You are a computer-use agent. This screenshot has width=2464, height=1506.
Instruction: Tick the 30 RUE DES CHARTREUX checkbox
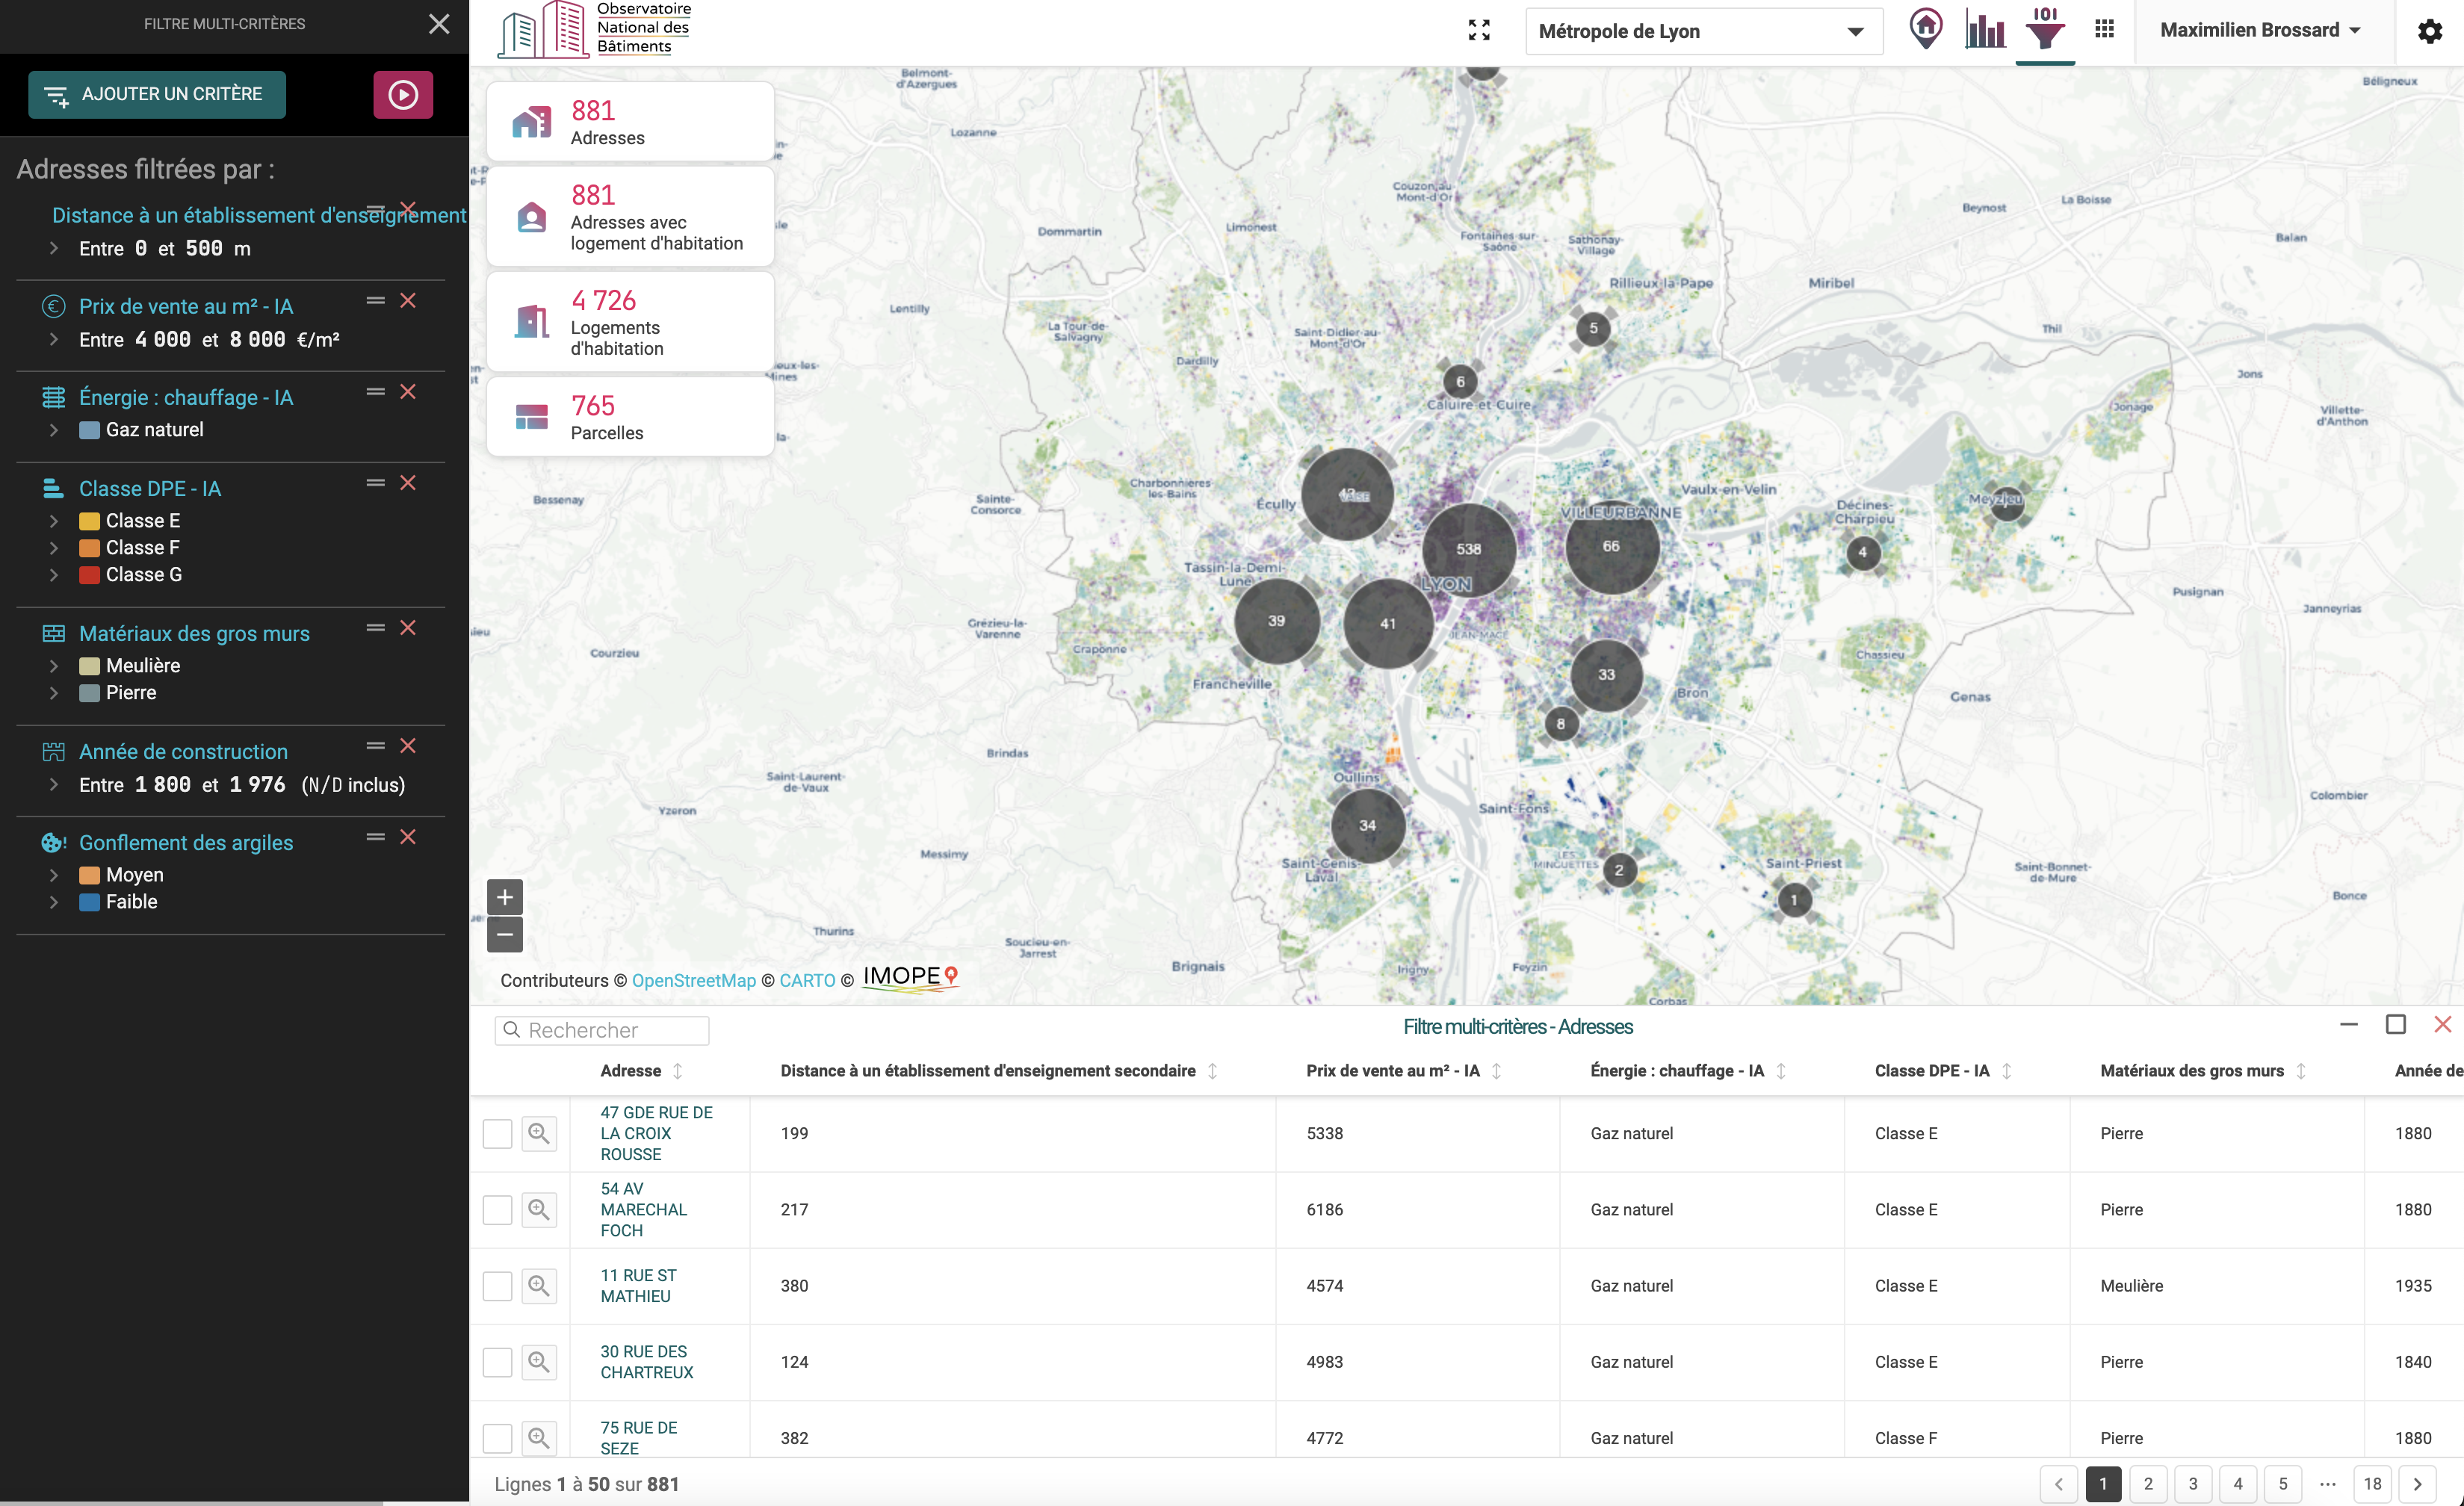tap(497, 1361)
